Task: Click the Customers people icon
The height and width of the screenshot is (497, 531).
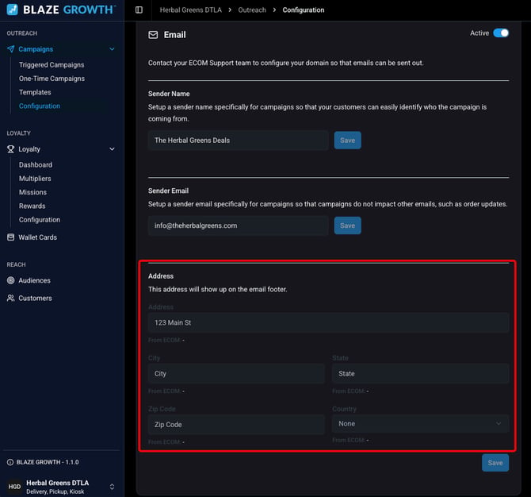Action: coord(11,299)
